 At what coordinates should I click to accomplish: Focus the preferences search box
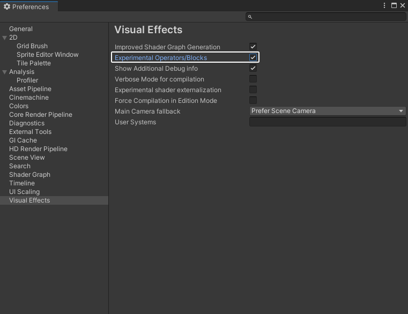(328, 17)
